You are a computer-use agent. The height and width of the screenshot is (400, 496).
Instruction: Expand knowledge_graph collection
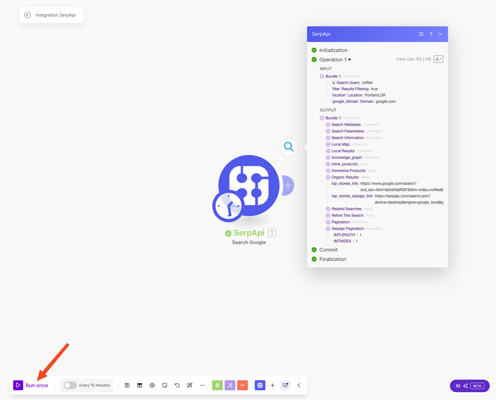click(x=328, y=158)
